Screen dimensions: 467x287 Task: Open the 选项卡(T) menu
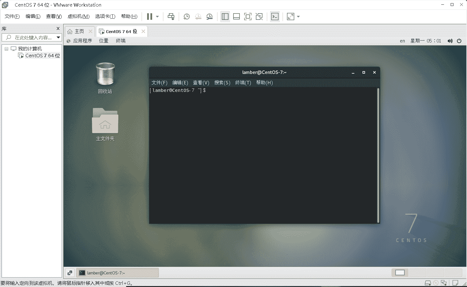coord(105,16)
